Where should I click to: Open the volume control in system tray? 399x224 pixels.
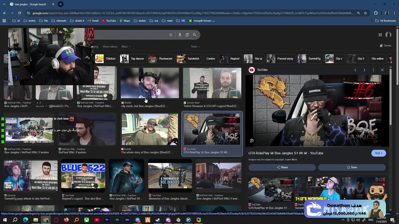(358, 220)
